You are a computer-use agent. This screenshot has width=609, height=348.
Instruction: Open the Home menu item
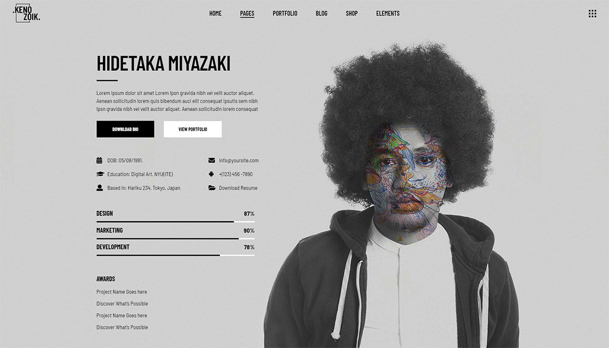215,13
